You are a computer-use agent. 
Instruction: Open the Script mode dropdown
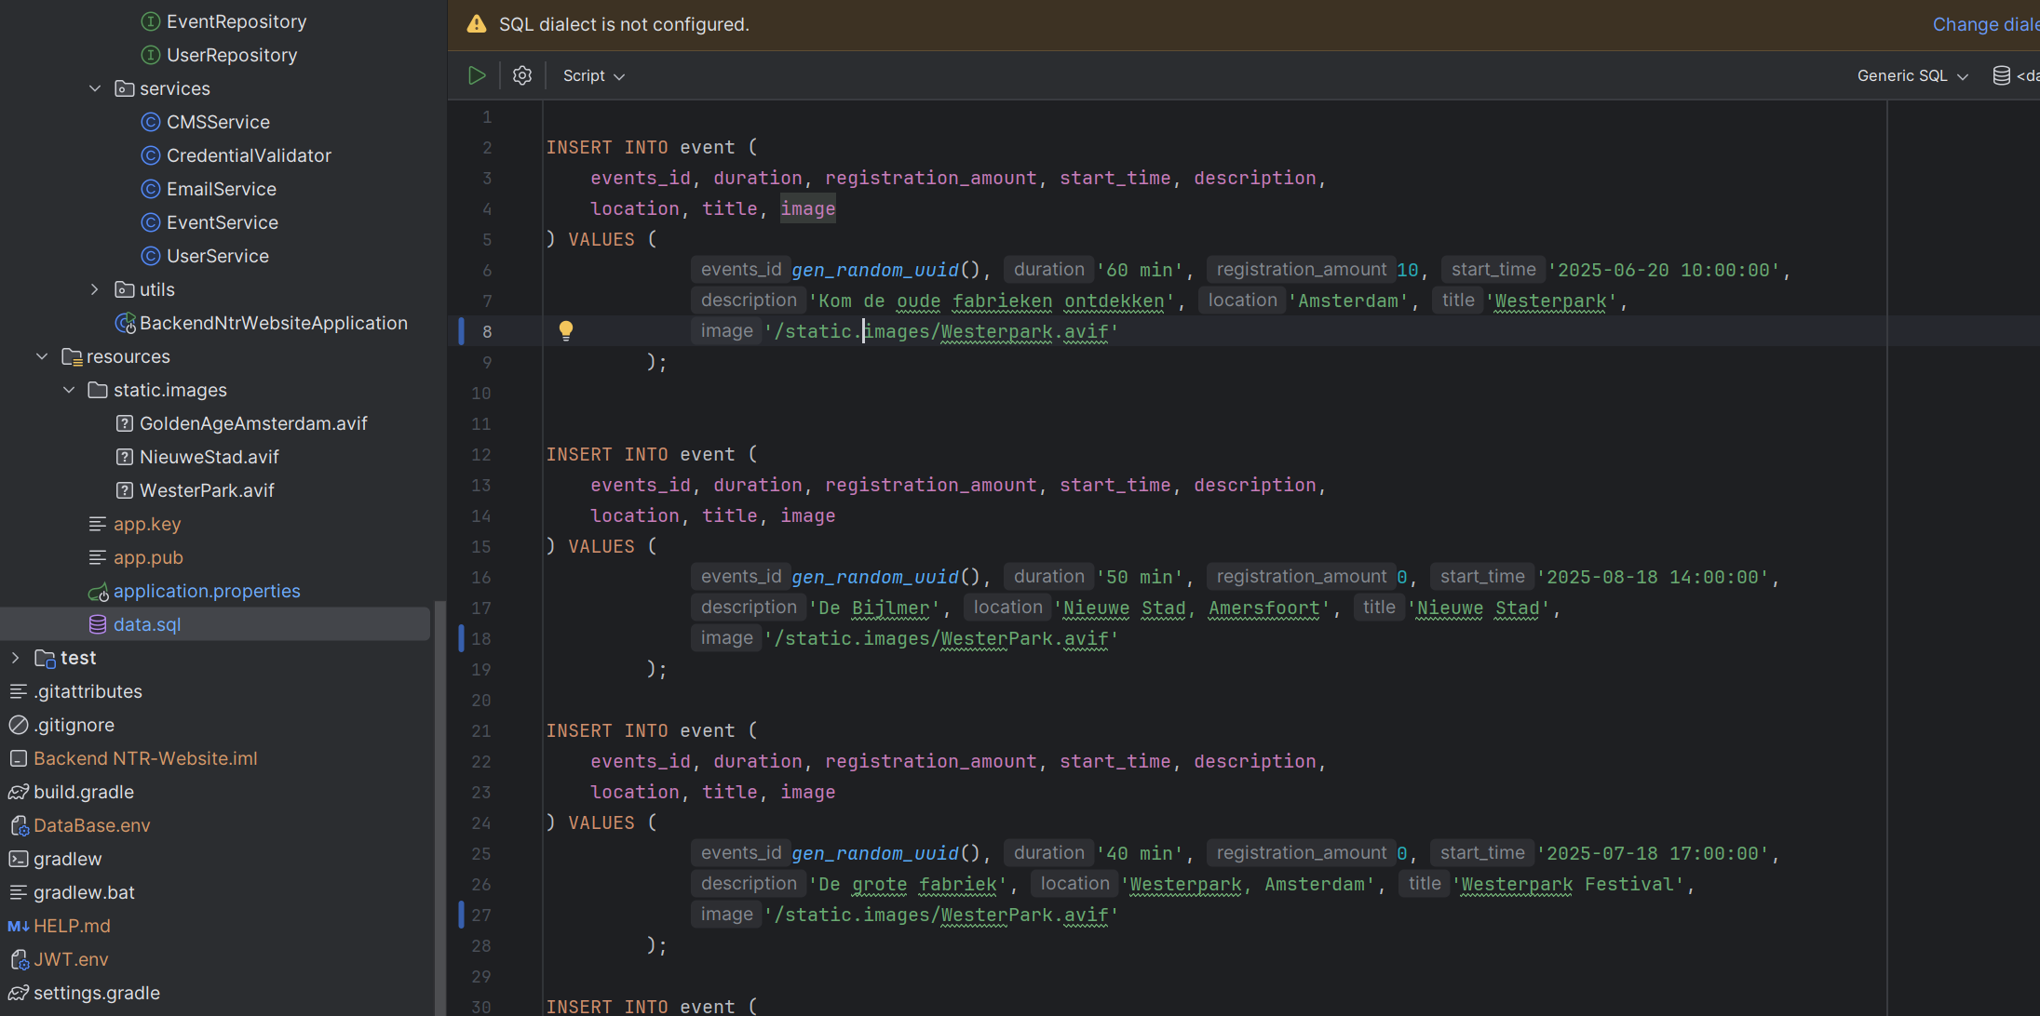coord(593,75)
